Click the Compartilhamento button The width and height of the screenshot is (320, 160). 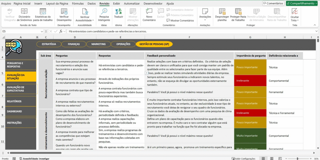click(302, 3)
